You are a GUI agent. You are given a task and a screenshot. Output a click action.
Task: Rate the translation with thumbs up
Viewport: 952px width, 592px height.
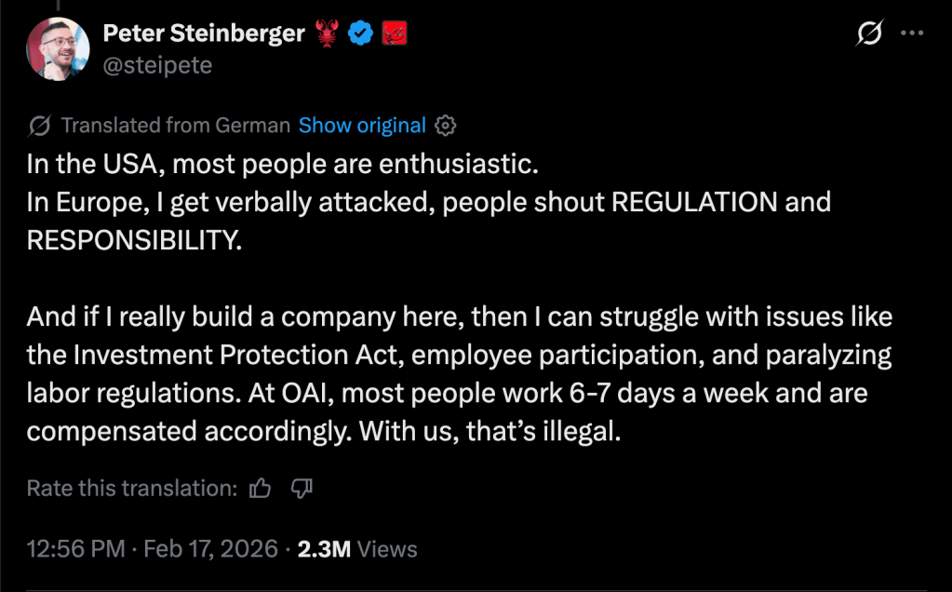[261, 488]
